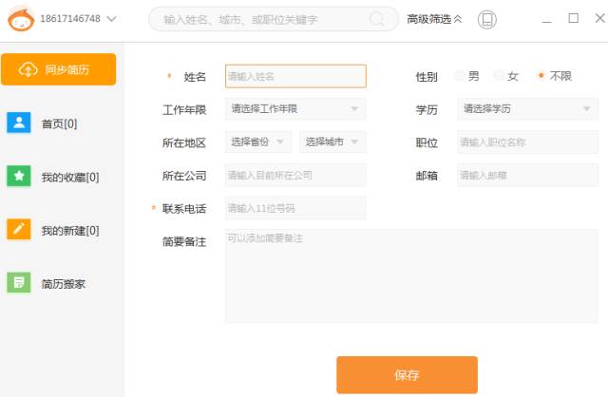Open 我的收藏[0] in the sidebar
This screenshot has height=397, width=608.
point(70,178)
